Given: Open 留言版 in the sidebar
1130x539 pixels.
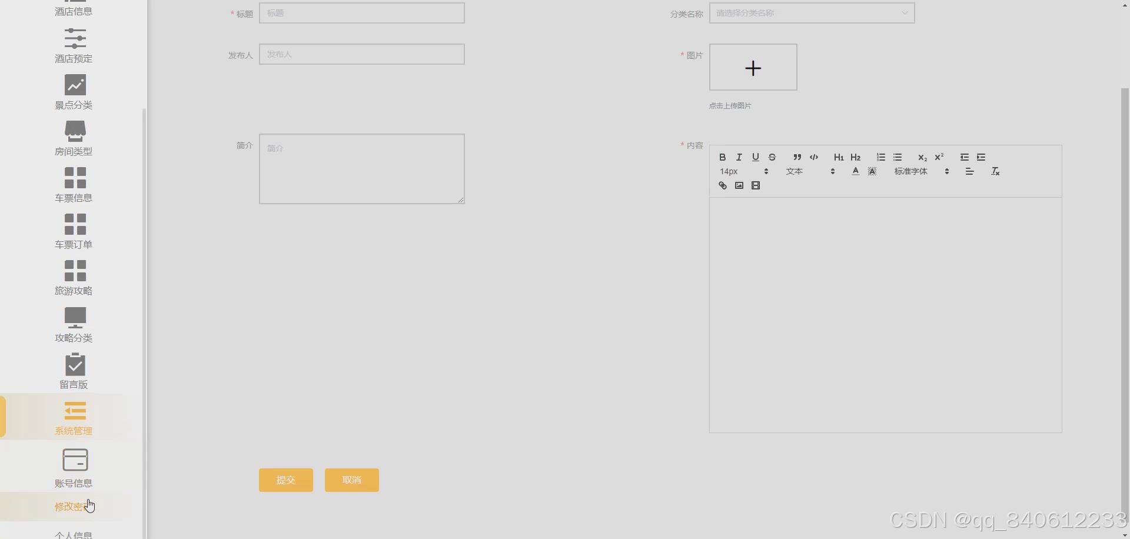Looking at the screenshot, I should (x=74, y=372).
